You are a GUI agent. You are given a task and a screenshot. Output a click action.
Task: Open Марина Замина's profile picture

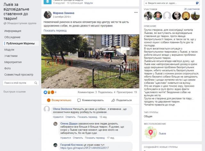click(x=47, y=15)
